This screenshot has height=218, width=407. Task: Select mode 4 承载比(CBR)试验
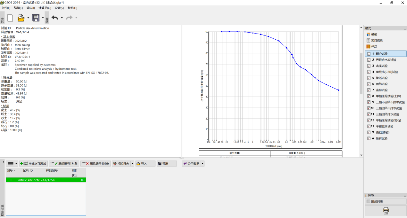386,72
